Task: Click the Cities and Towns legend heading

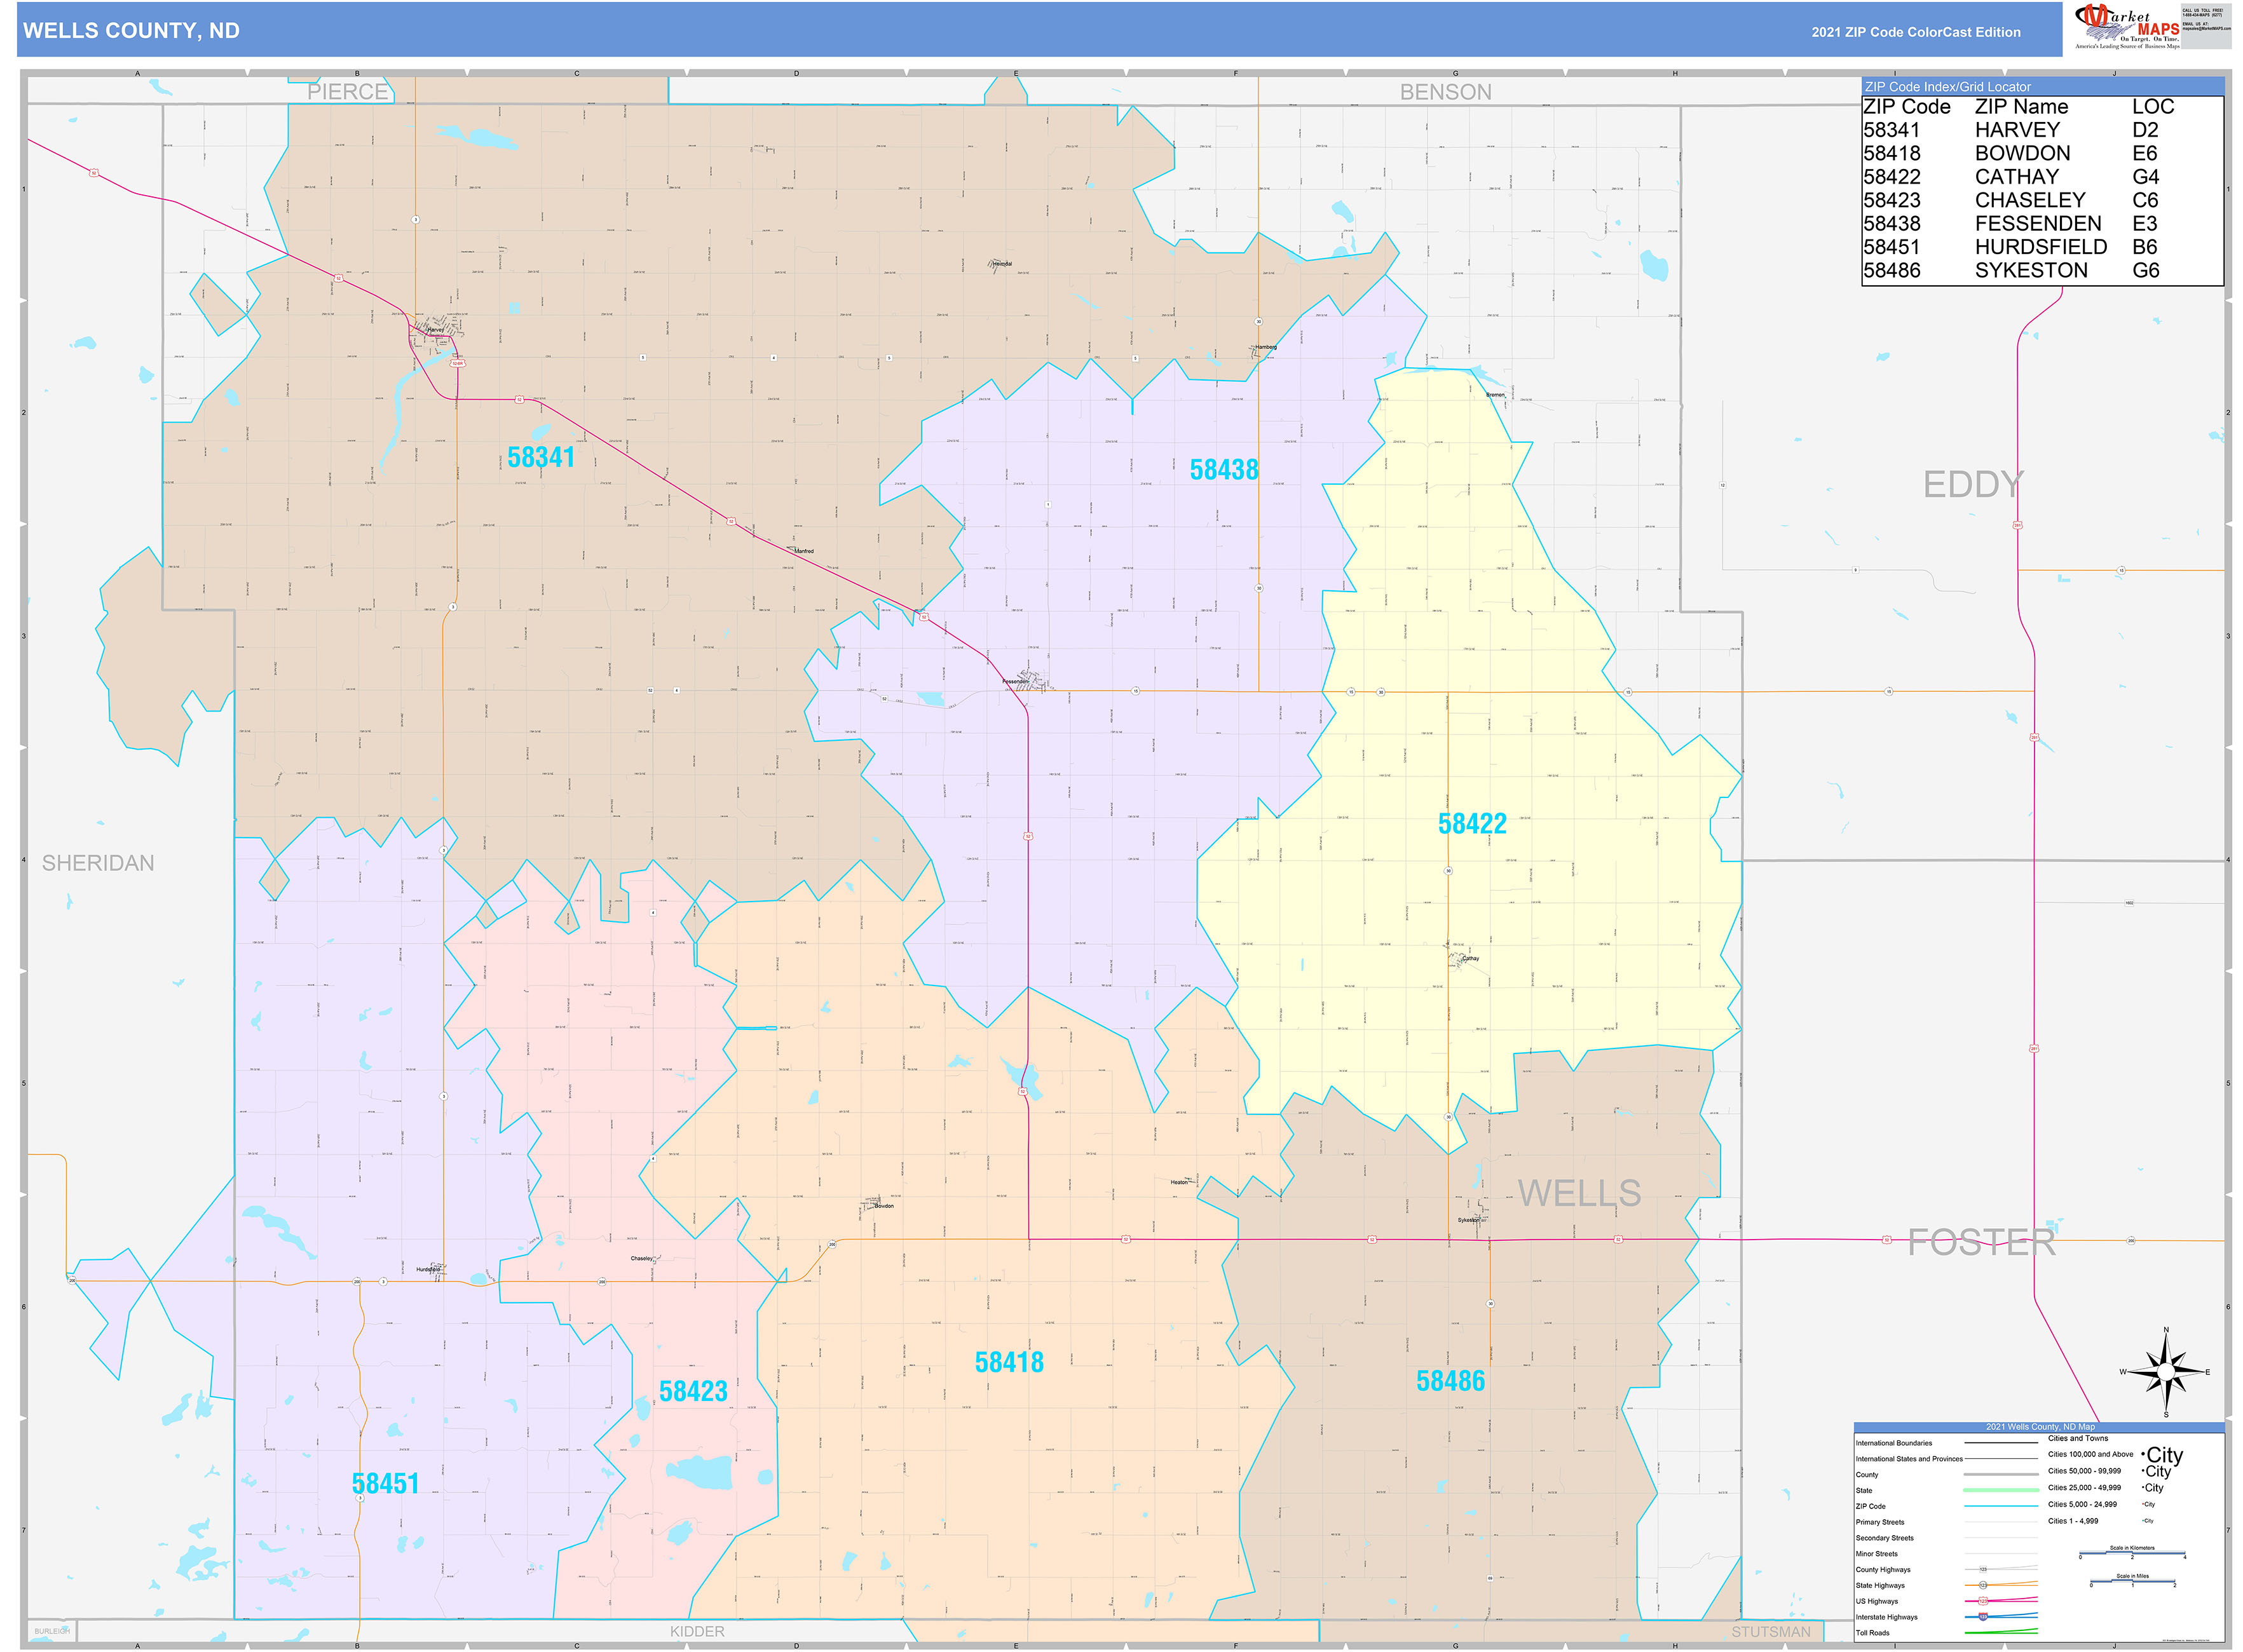Action: tap(2078, 1439)
